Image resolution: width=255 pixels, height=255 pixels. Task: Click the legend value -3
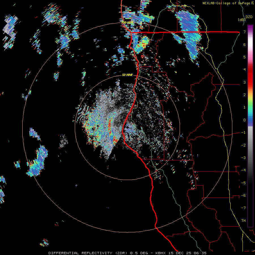click(243, 158)
